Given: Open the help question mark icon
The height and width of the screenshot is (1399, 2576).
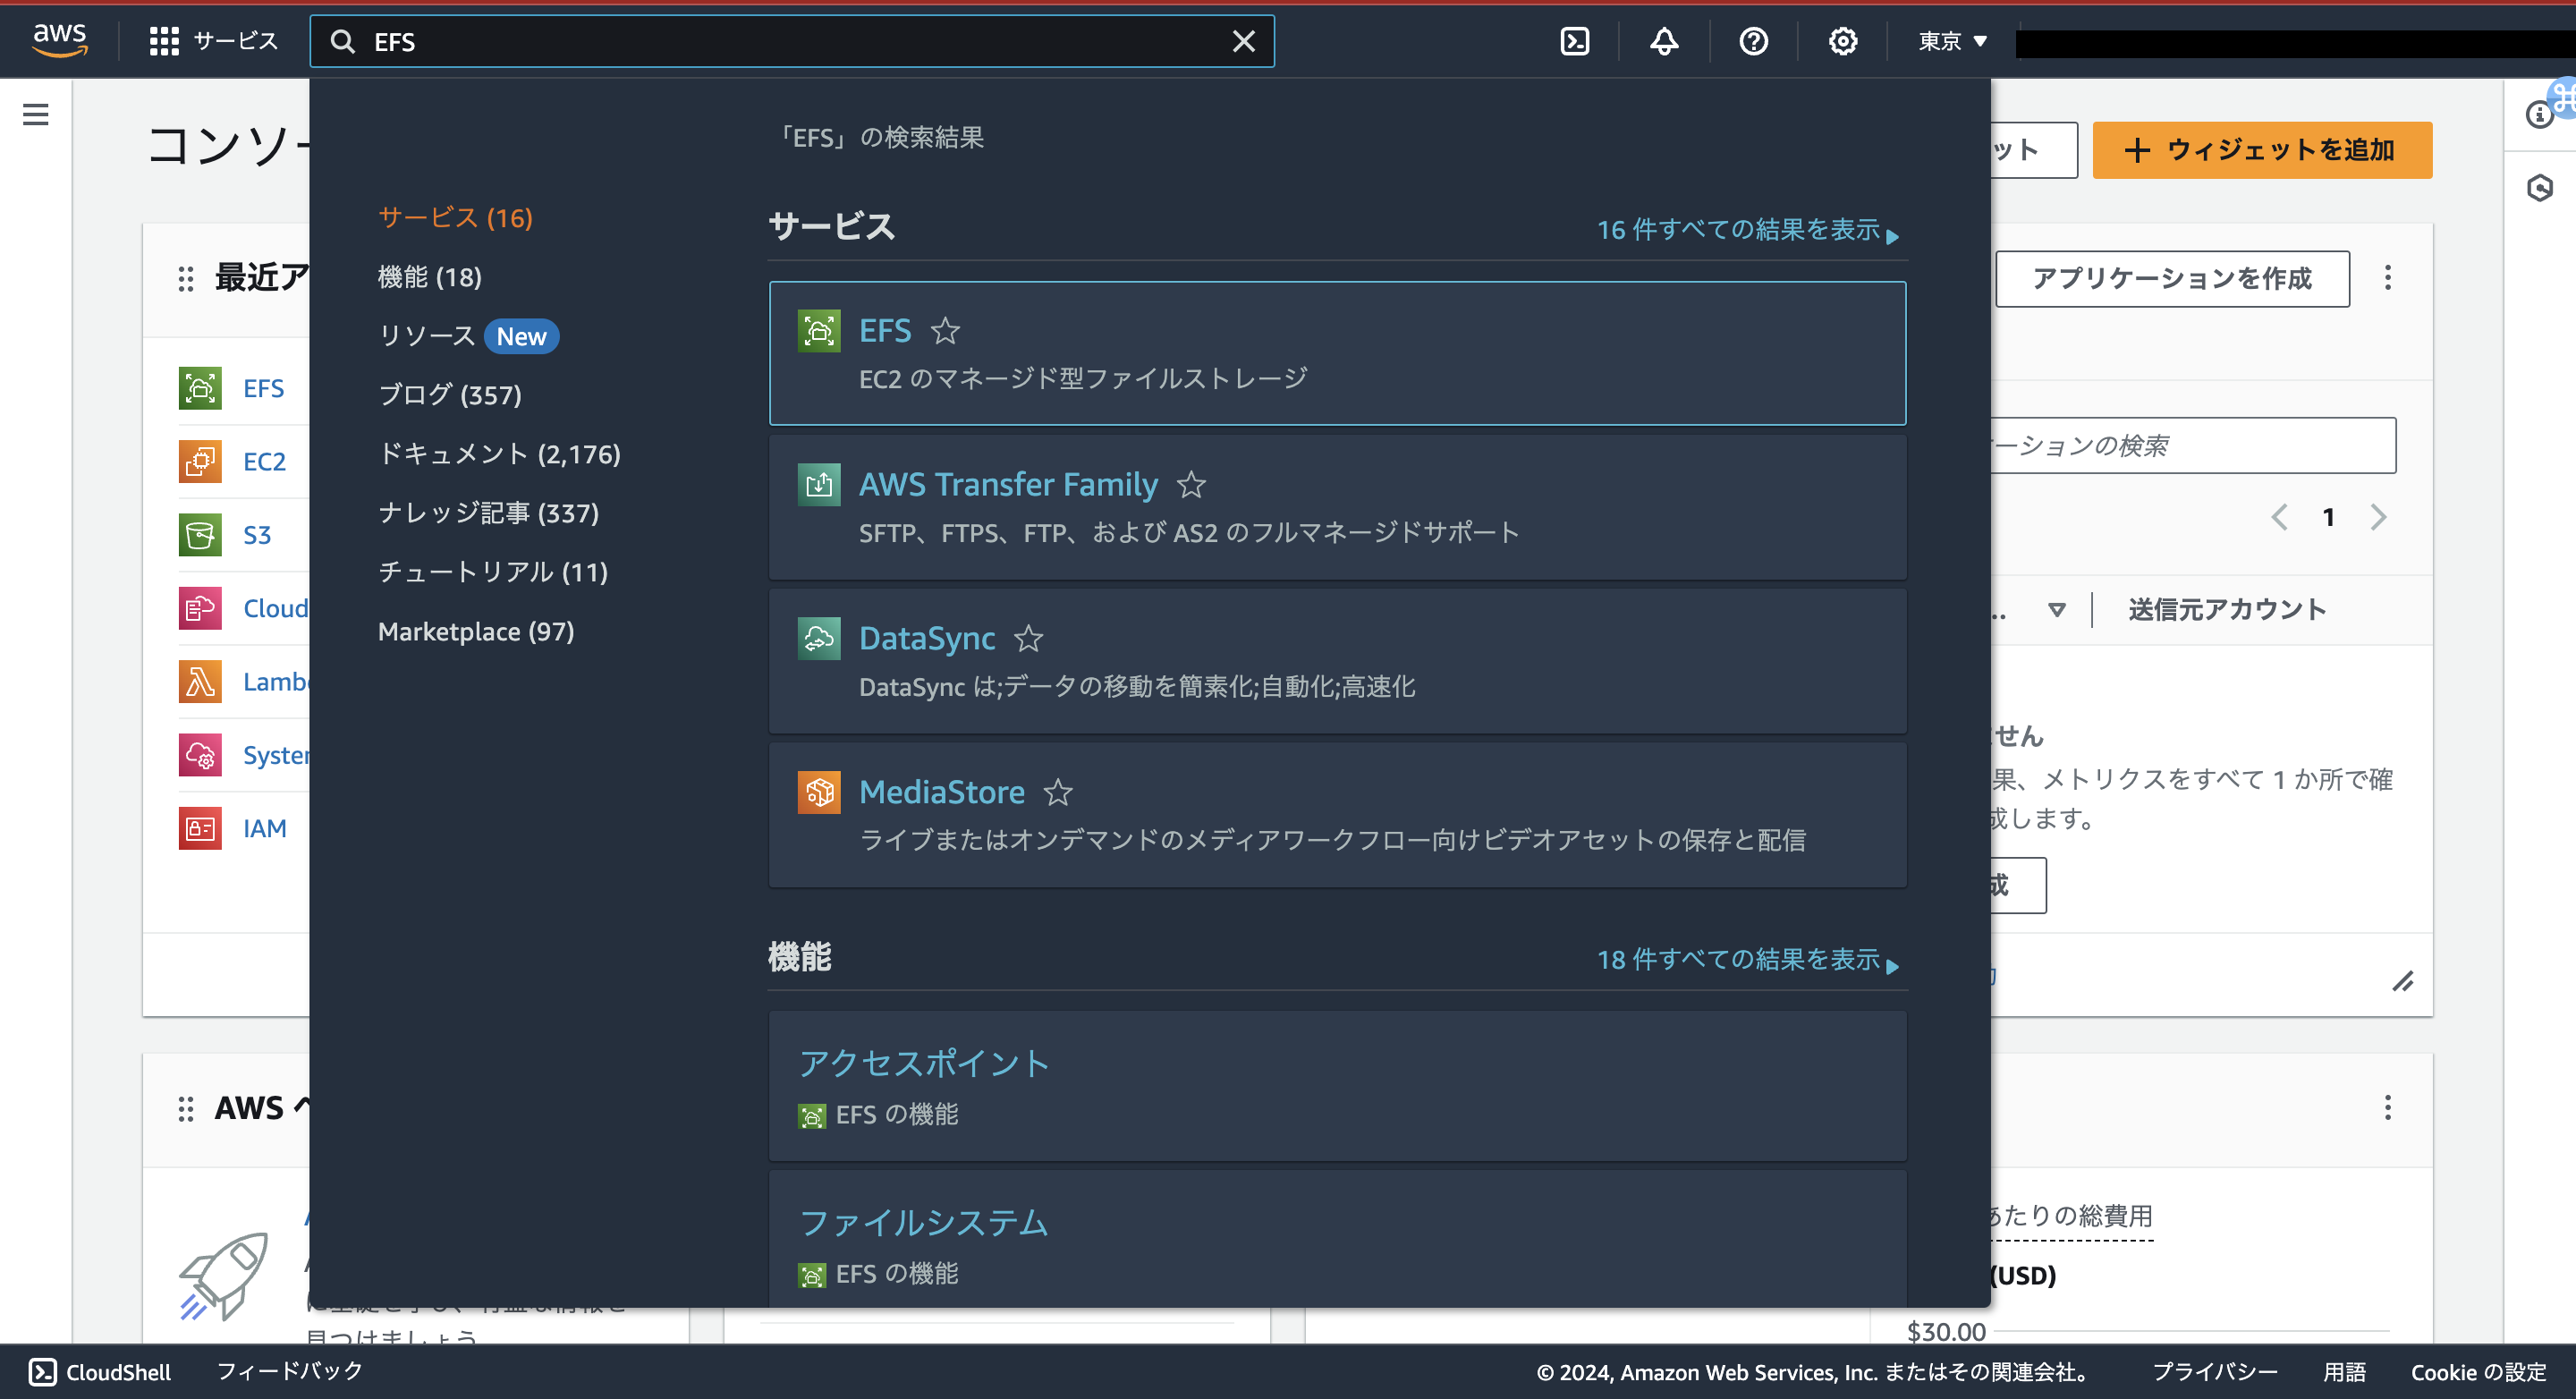Looking at the screenshot, I should 1753,41.
